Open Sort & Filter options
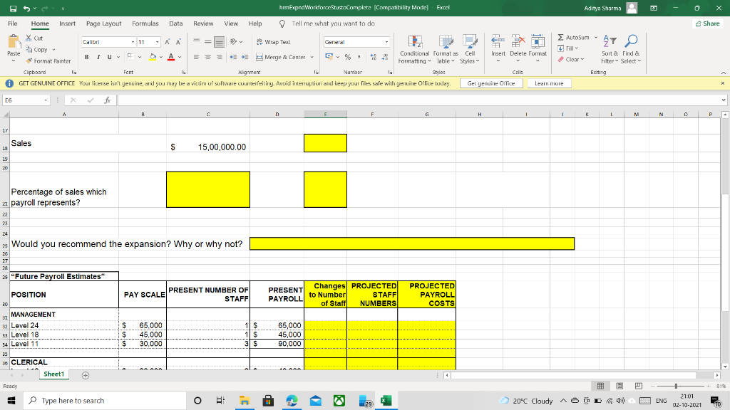Screen dimensions: 730x410 point(610,49)
